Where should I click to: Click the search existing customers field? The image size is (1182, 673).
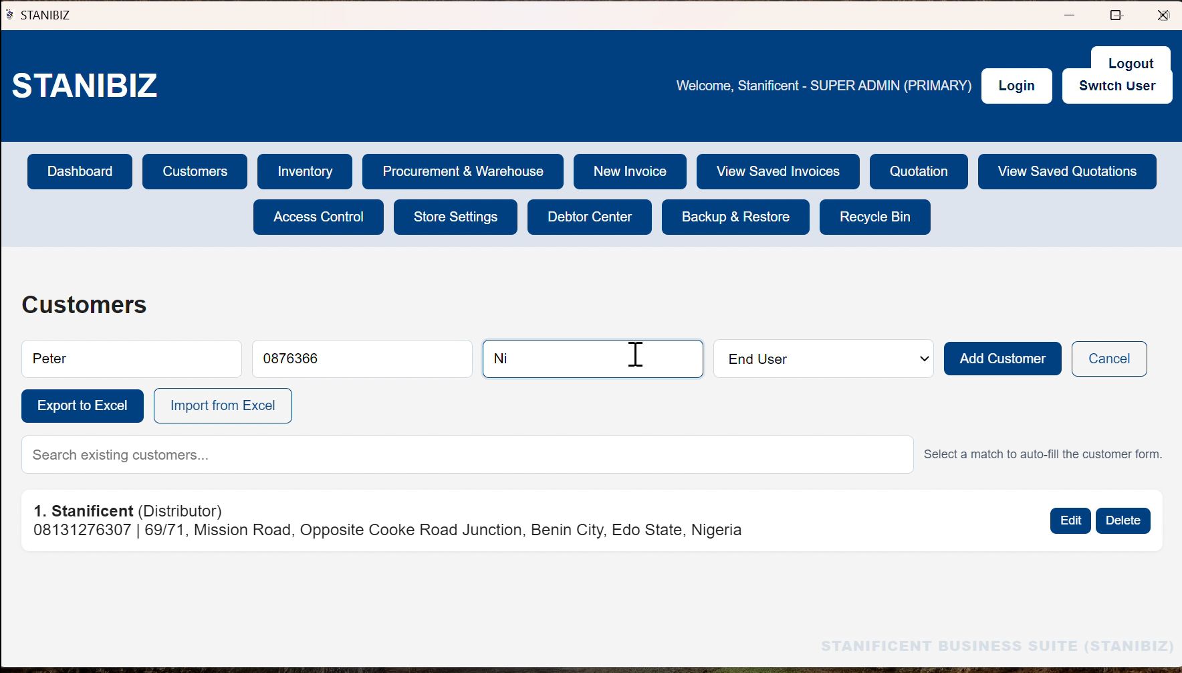point(467,455)
